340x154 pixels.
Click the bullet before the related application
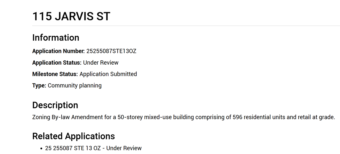(x=41, y=148)
